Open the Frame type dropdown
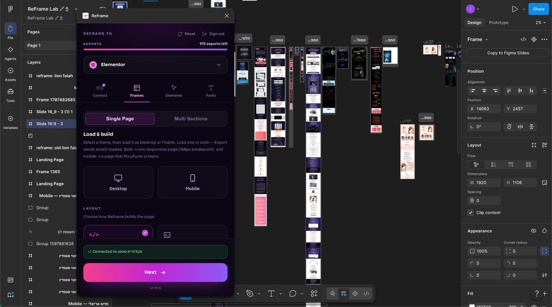The image size is (552, 307). coord(477,40)
